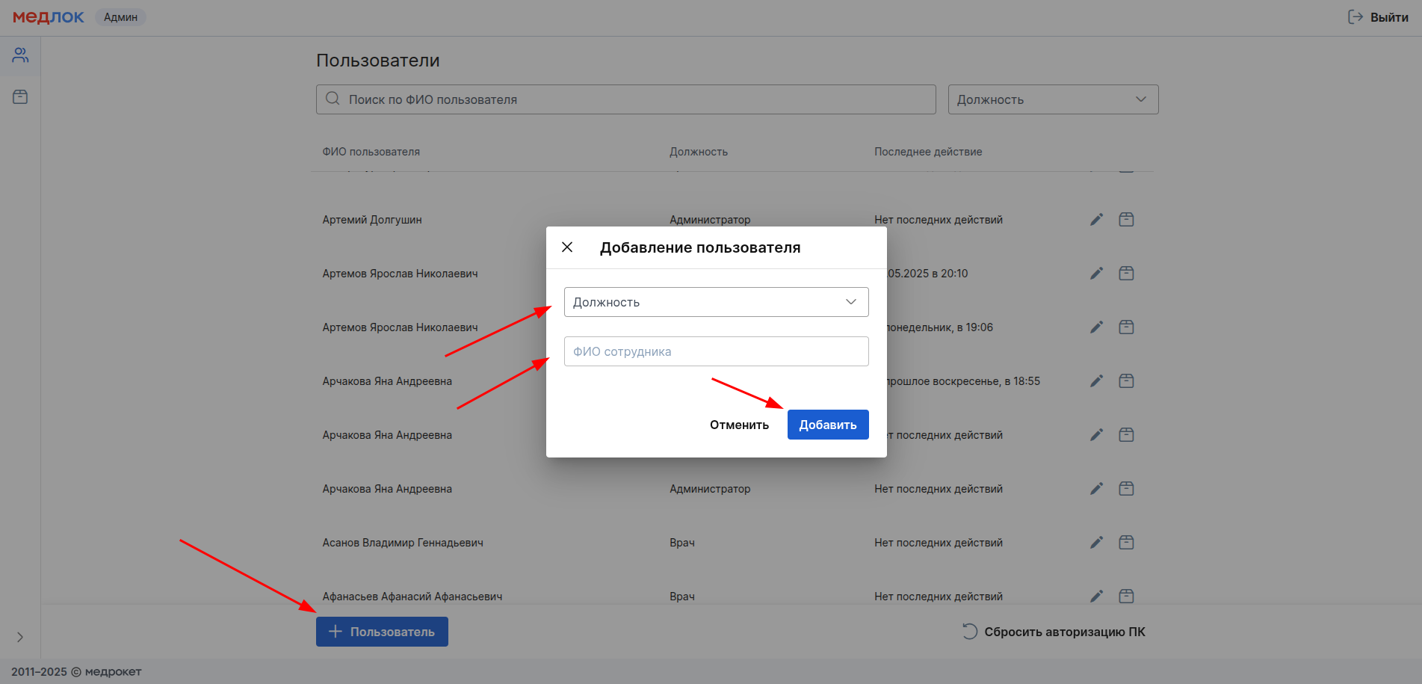
Task: Click Сбросить авторизацию ПК
Action: click(1054, 632)
